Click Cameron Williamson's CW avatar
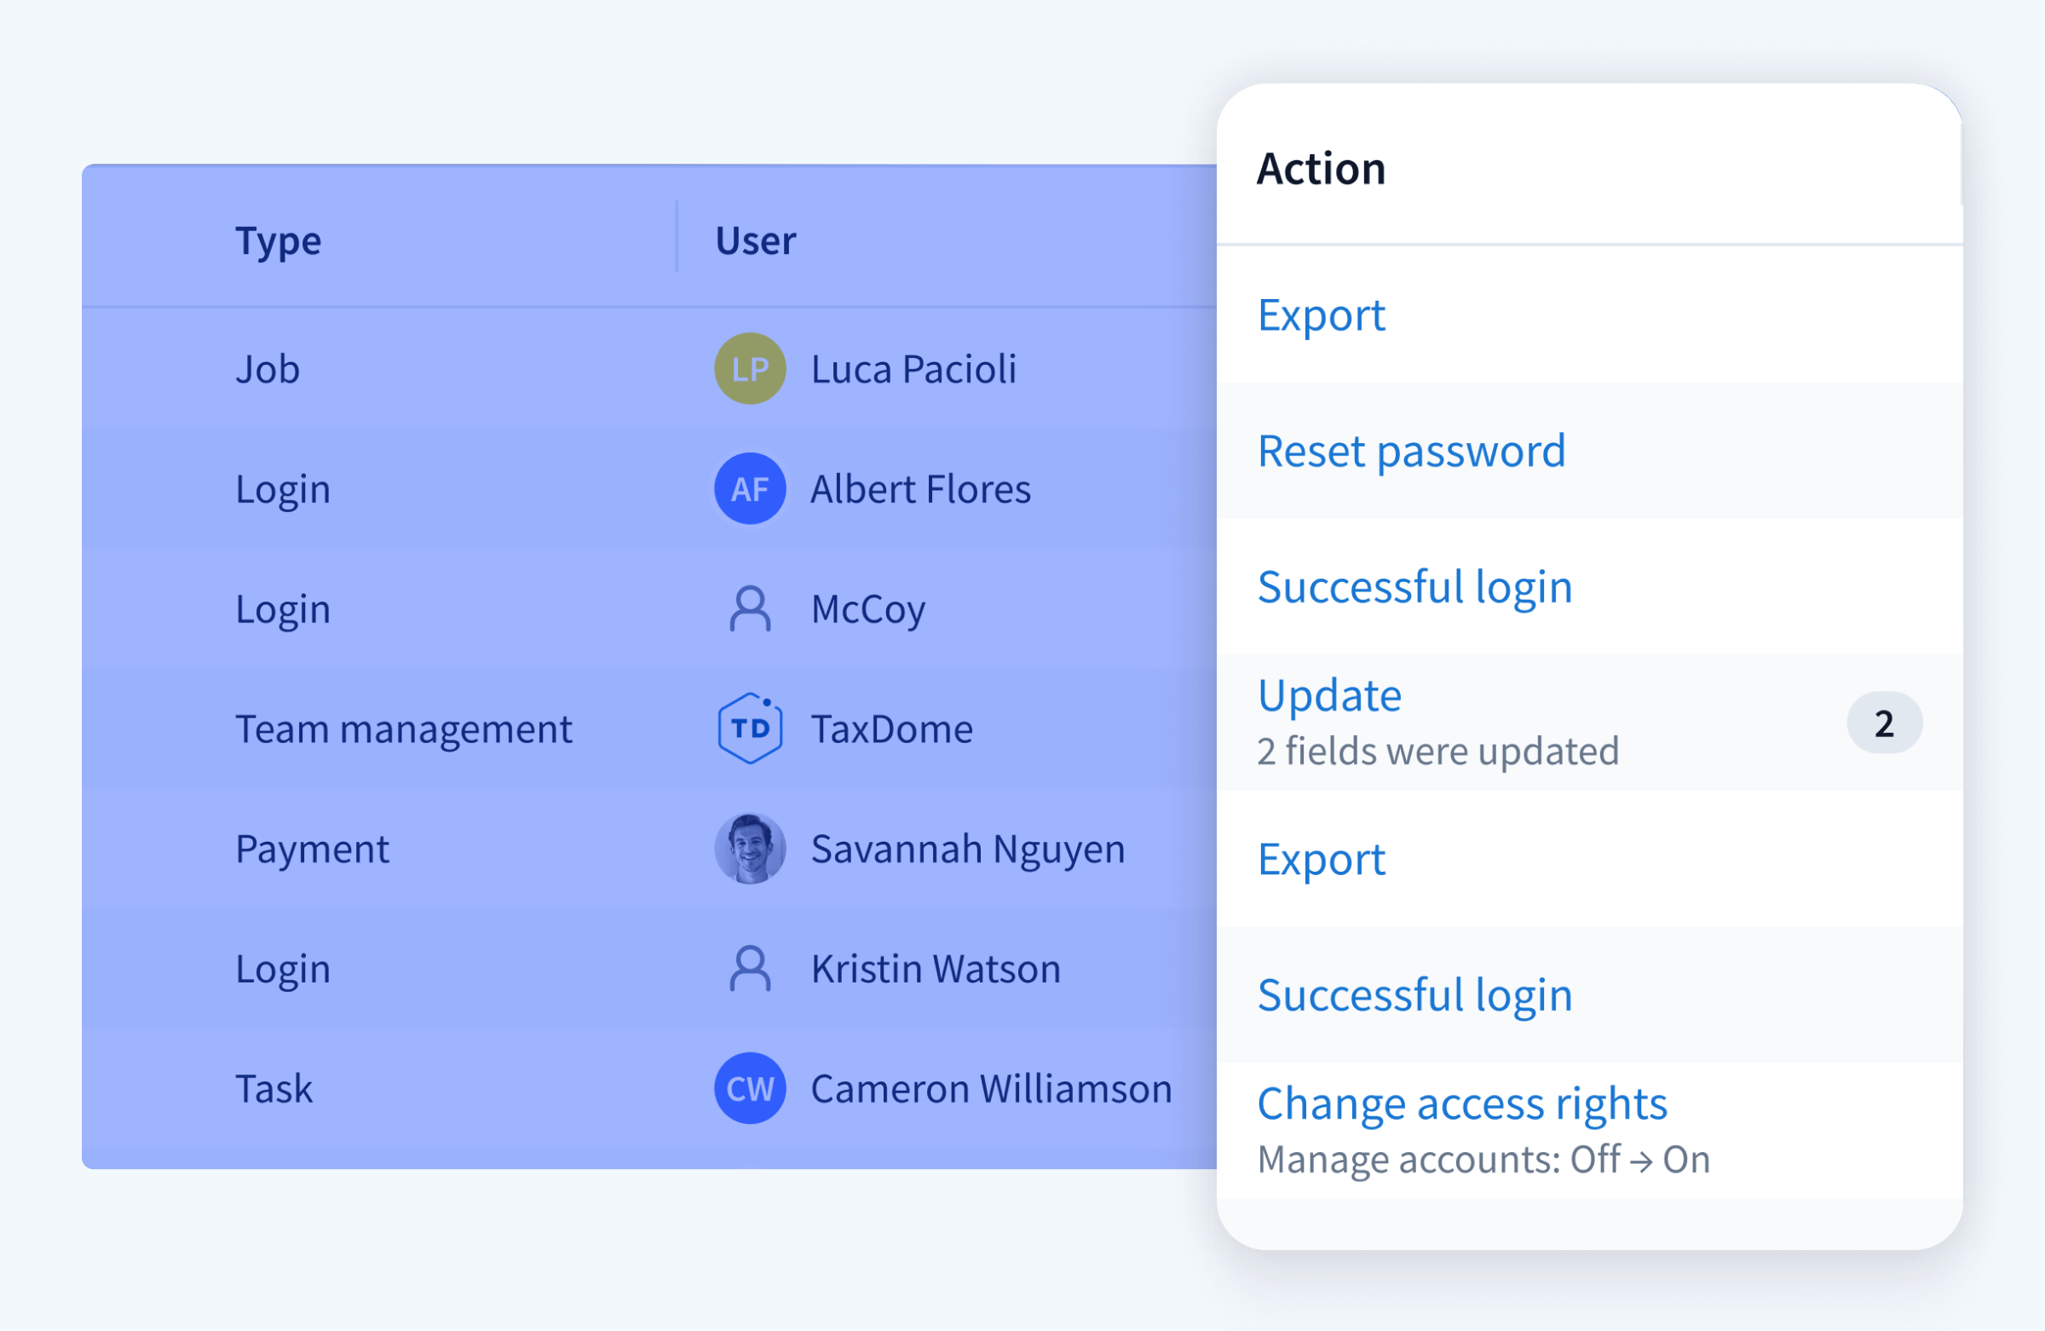 pyautogui.click(x=750, y=1089)
